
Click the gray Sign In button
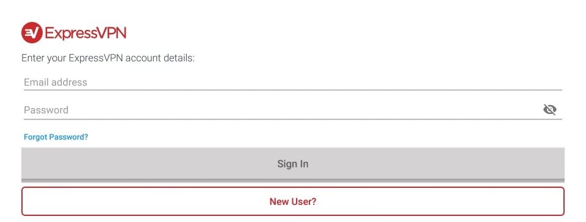(x=292, y=163)
